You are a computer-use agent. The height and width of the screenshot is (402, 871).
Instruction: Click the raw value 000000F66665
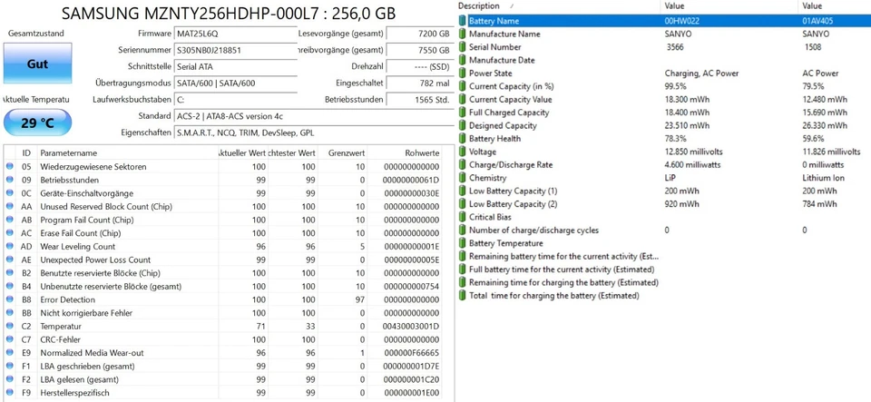[x=411, y=353]
